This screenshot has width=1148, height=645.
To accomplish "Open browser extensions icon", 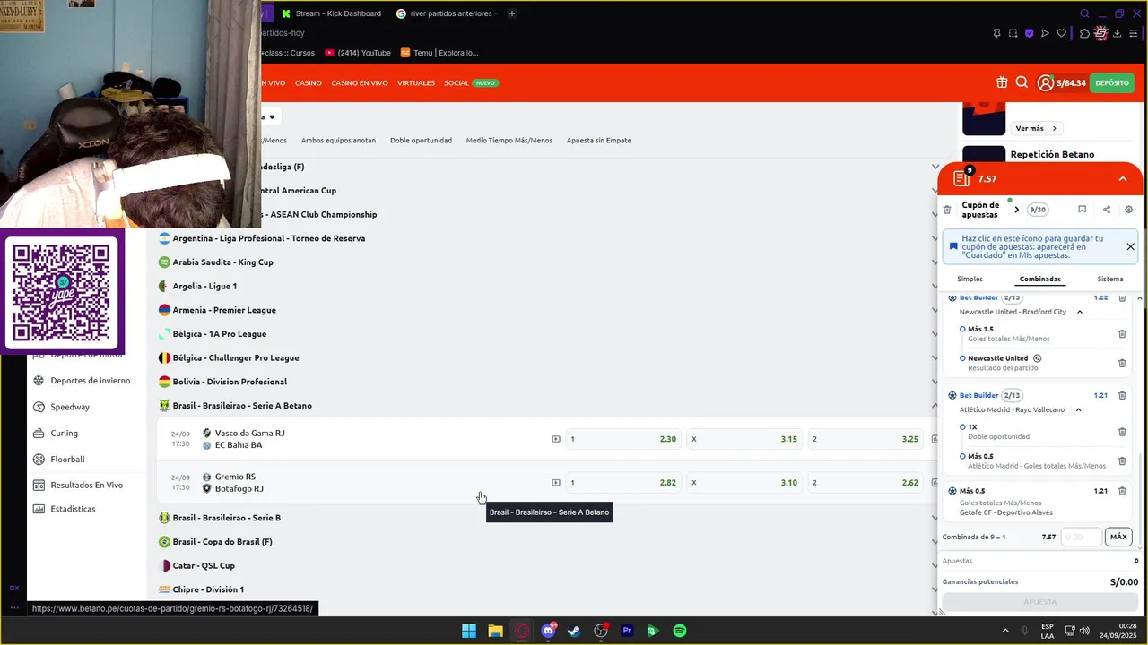I will point(1084,33).
